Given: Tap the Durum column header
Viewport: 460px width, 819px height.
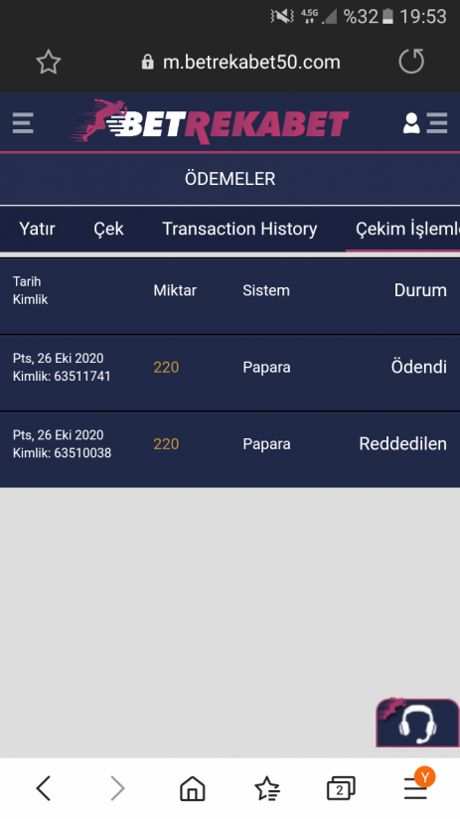Looking at the screenshot, I should (420, 290).
